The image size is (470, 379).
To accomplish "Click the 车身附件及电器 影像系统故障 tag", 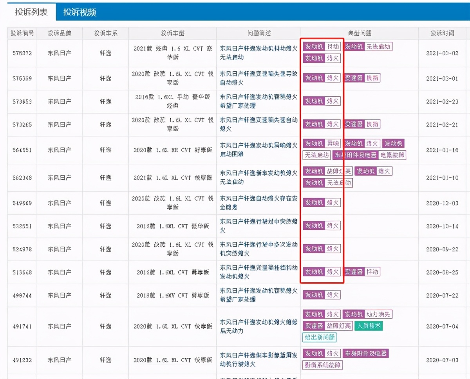I will 346,359.
